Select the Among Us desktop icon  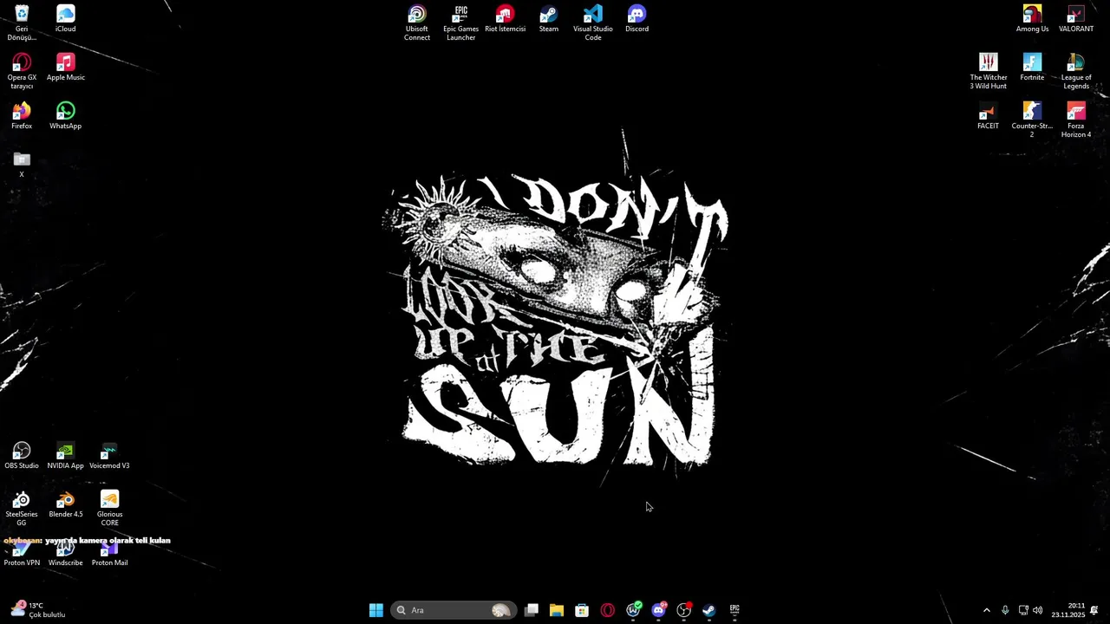tap(1032, 19)
